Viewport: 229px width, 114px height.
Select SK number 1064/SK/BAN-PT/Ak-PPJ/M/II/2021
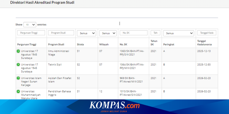pyautogui.click(x=132, y=66)
